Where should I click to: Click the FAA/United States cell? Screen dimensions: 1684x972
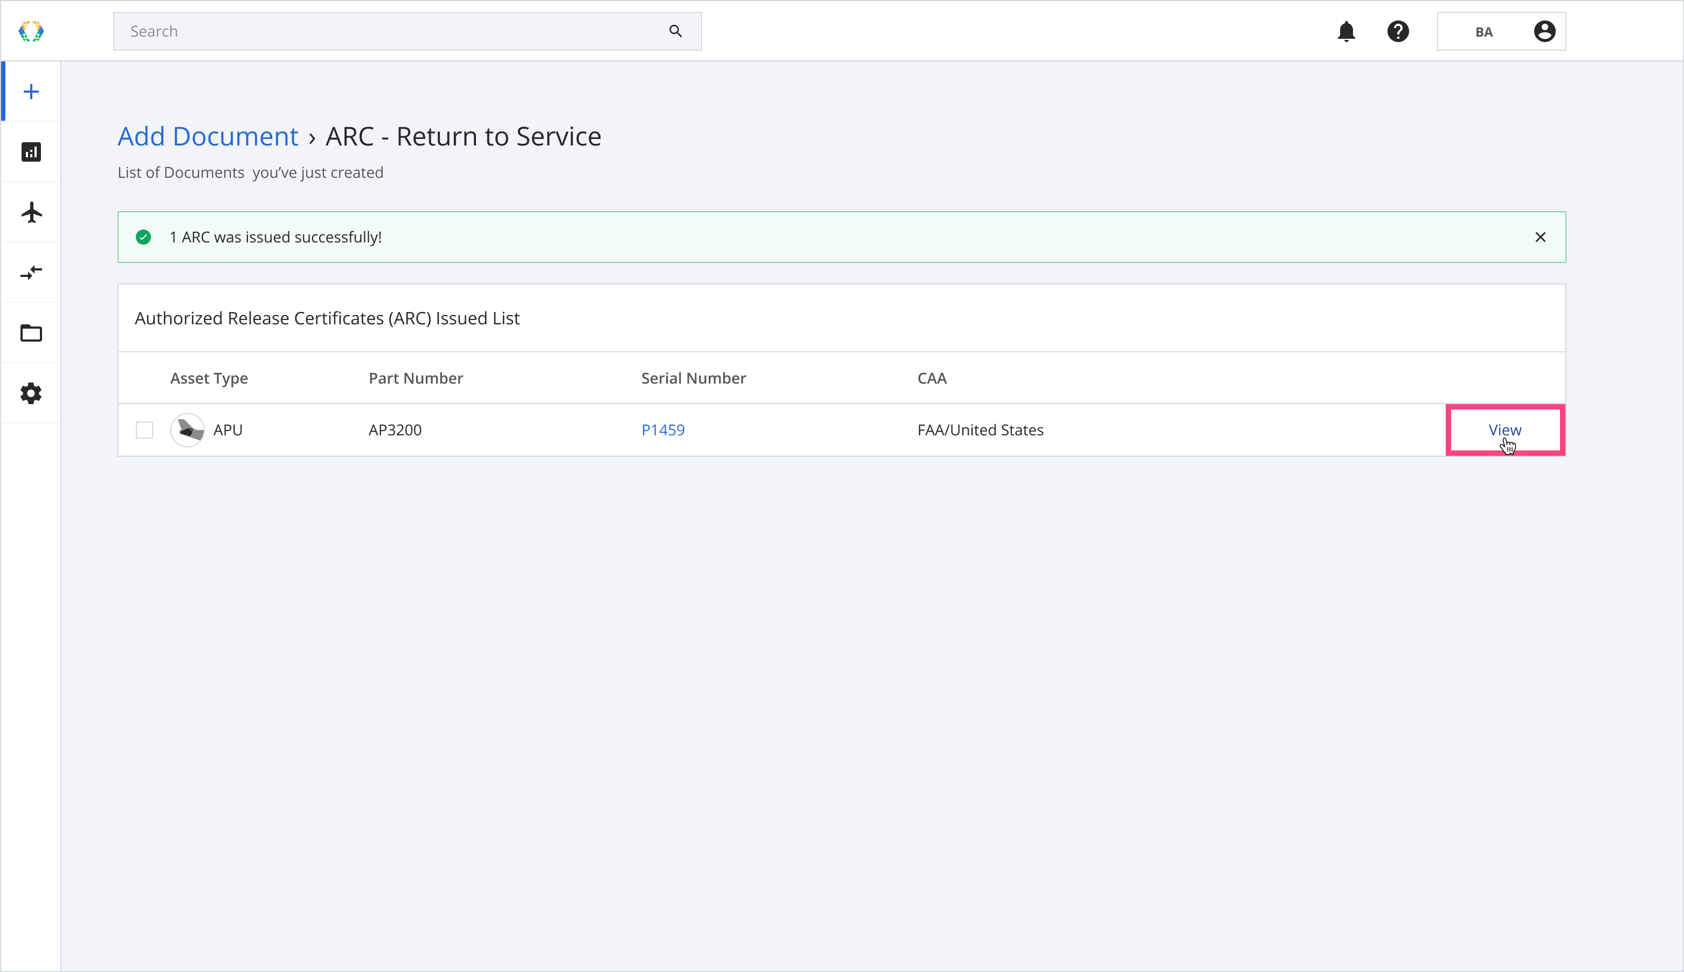pyautogui.click(x=980, y=430)
